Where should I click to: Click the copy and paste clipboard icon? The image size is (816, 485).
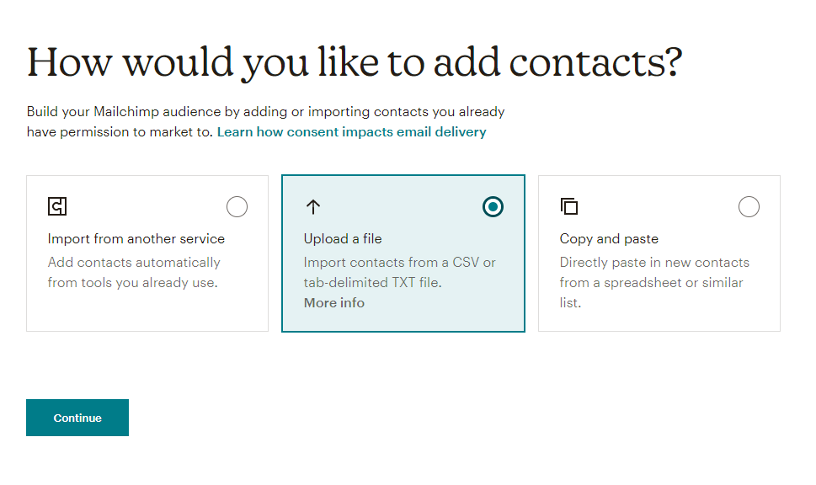click(569, 206)
